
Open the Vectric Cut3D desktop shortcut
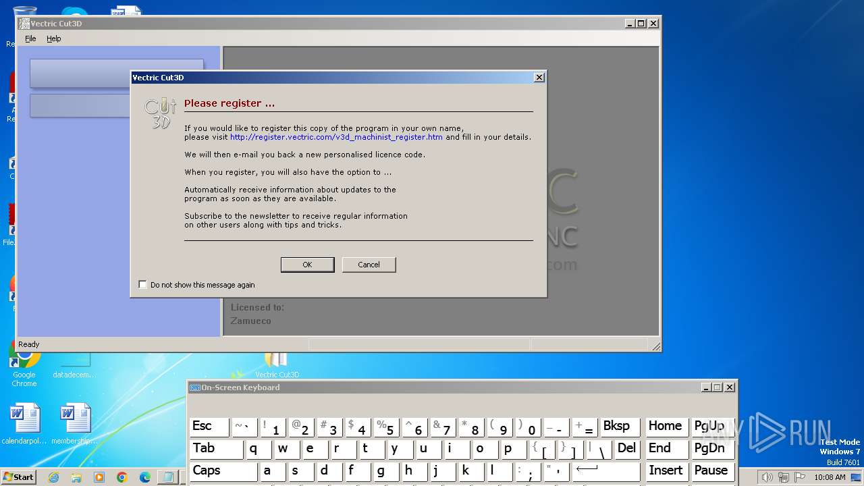[277, 365]
